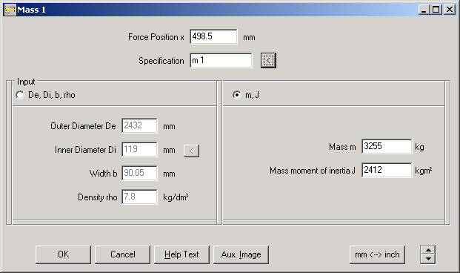Viewport: 460px width, 273px height.
Task: Click the arrow button beside Inner Diameter Di
Action: point(191,151)
